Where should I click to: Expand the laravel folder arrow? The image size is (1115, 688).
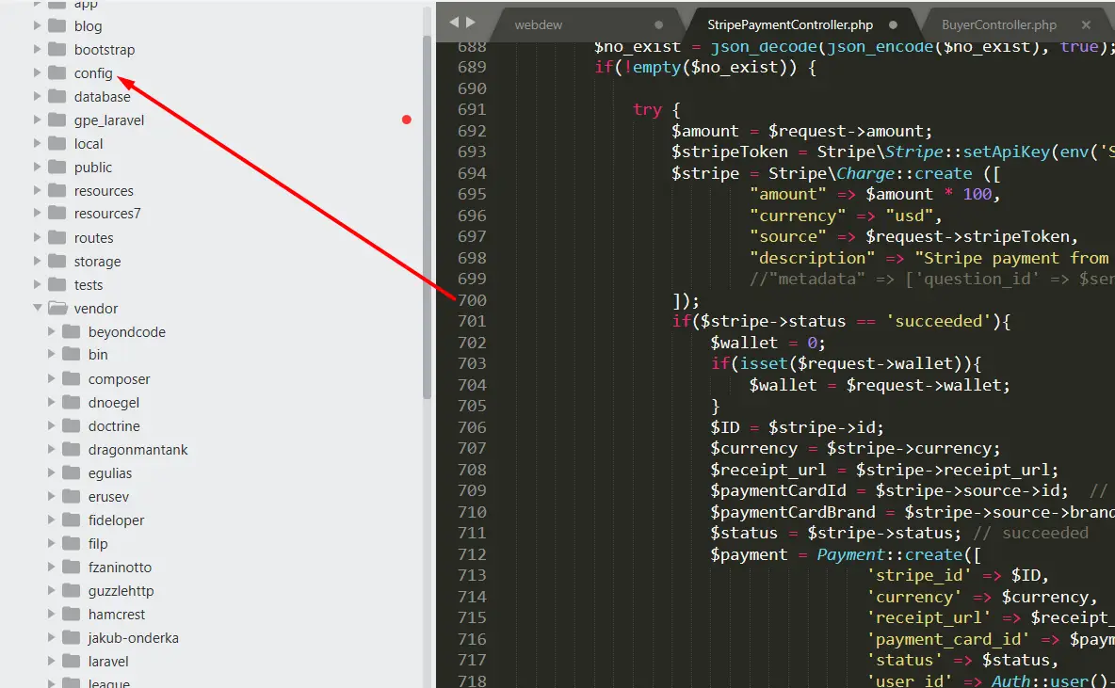(x=51, y=661)
